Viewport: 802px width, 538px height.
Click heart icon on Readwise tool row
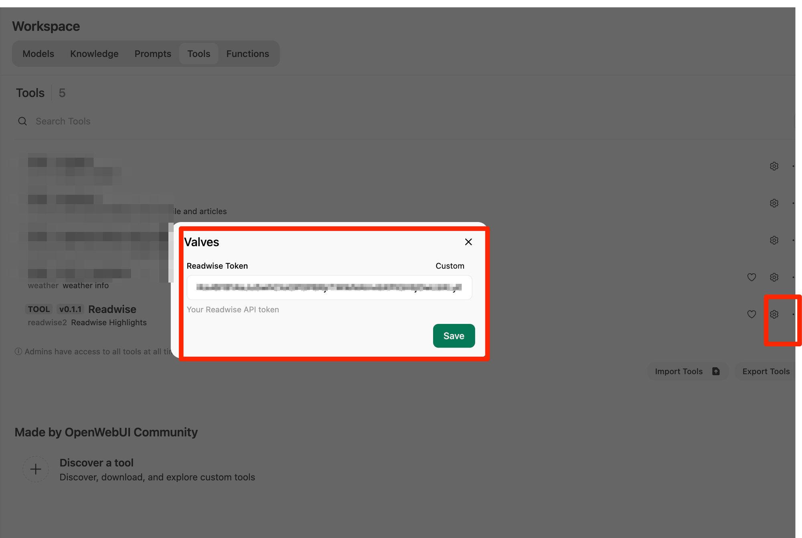pyautogui.click(x=751, y=314)
